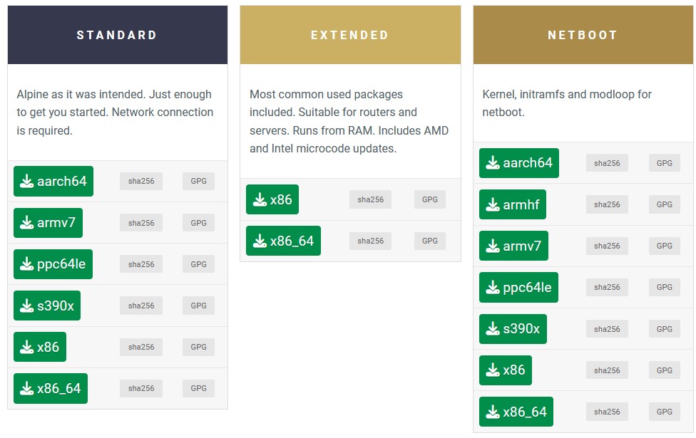Download Netboot armhf files
696x438 pixels.
pyautogui.click(x=513, y=204)
